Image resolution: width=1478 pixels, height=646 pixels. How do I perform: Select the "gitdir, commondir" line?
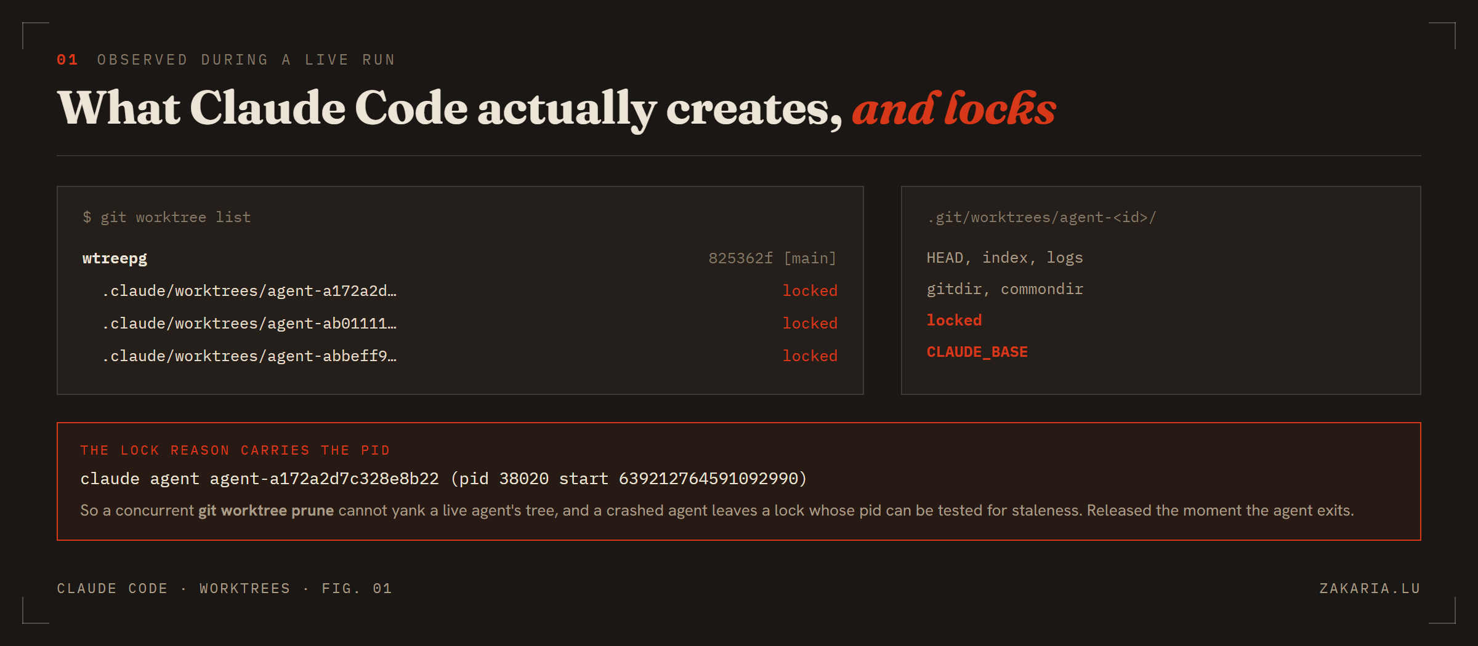tap(1004, 289)
